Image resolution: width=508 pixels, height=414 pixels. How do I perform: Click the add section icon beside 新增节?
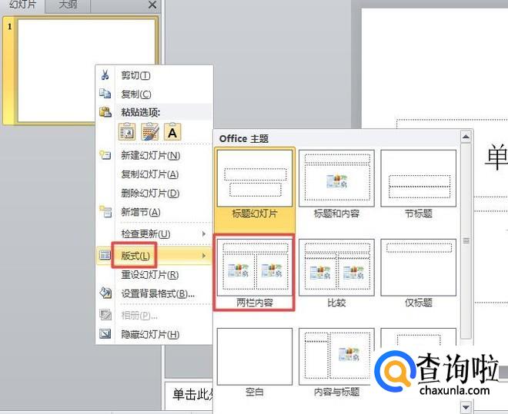tap(105, 212)
